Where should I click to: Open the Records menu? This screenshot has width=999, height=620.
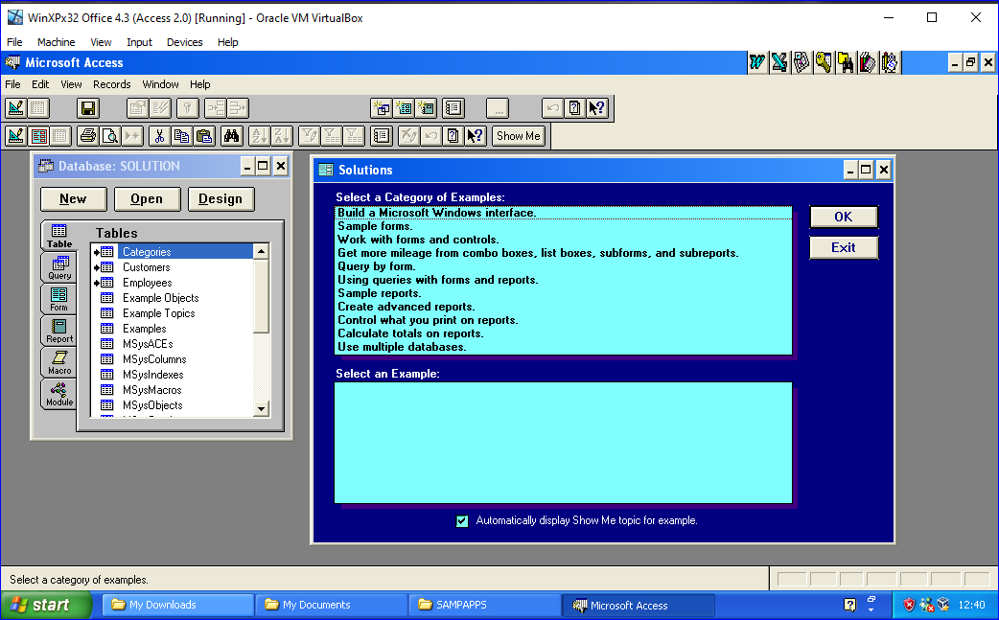[x=111, y=84]
